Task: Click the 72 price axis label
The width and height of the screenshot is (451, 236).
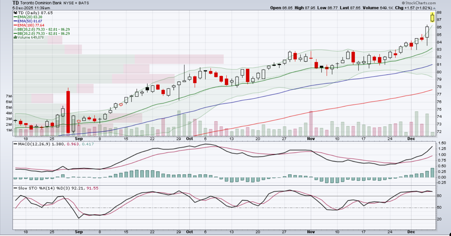Action: tap(439, 132)
